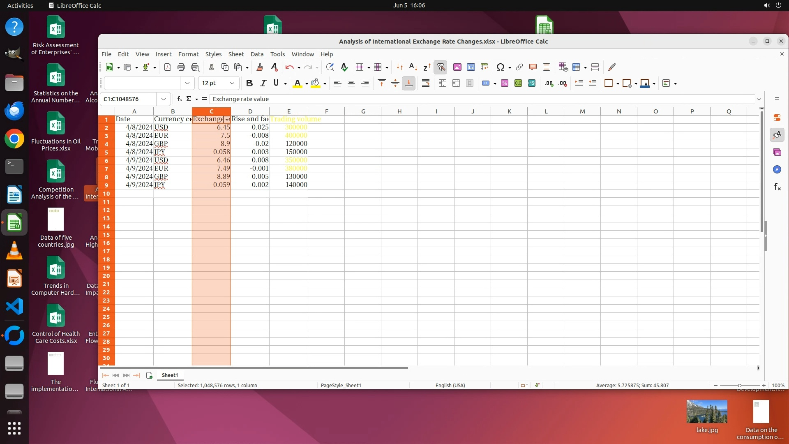
Task: Open the font size dropdown
Action: [232, 83]
